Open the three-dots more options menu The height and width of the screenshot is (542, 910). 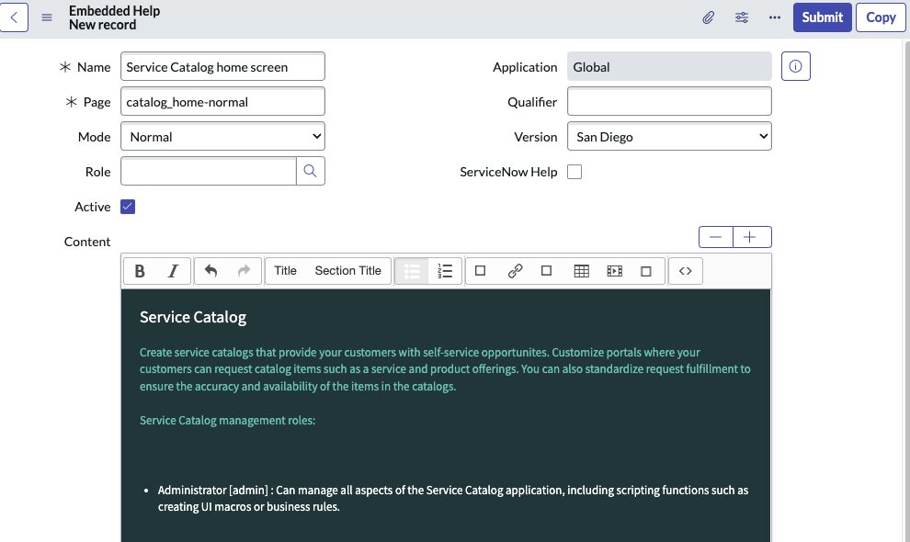pos(775,17)
